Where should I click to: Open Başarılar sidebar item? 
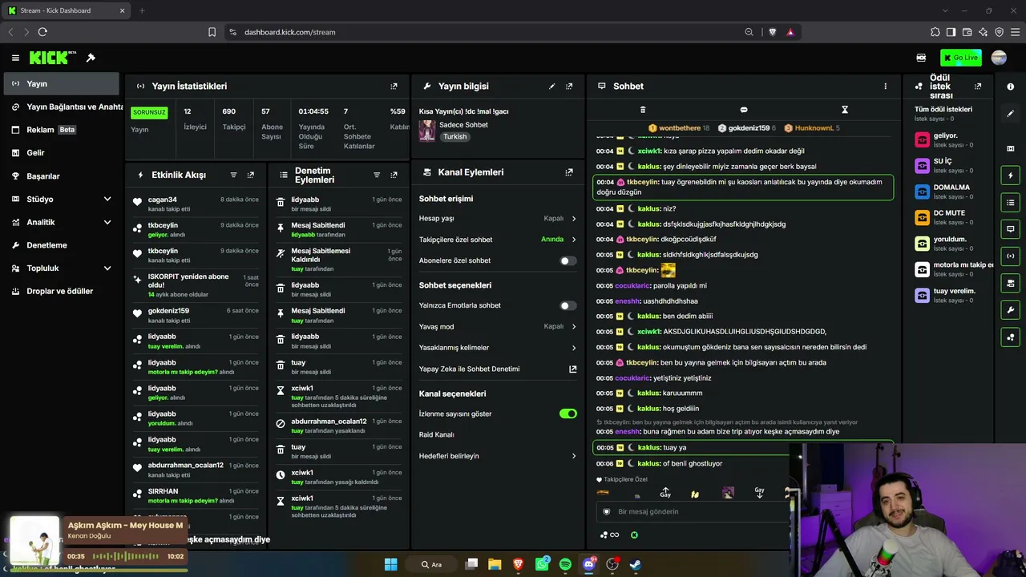click(x=60, y=176)
